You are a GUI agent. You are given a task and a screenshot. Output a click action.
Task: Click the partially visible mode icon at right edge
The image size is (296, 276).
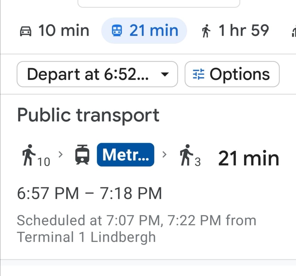coord(294,32)
